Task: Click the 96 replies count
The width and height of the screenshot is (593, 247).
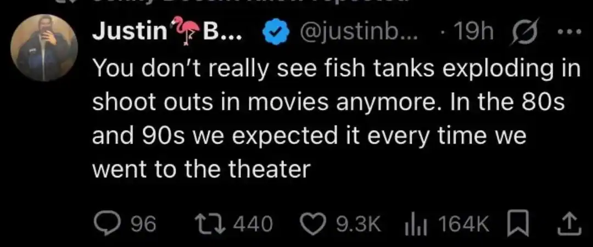Action: click(x=144, y=223)
